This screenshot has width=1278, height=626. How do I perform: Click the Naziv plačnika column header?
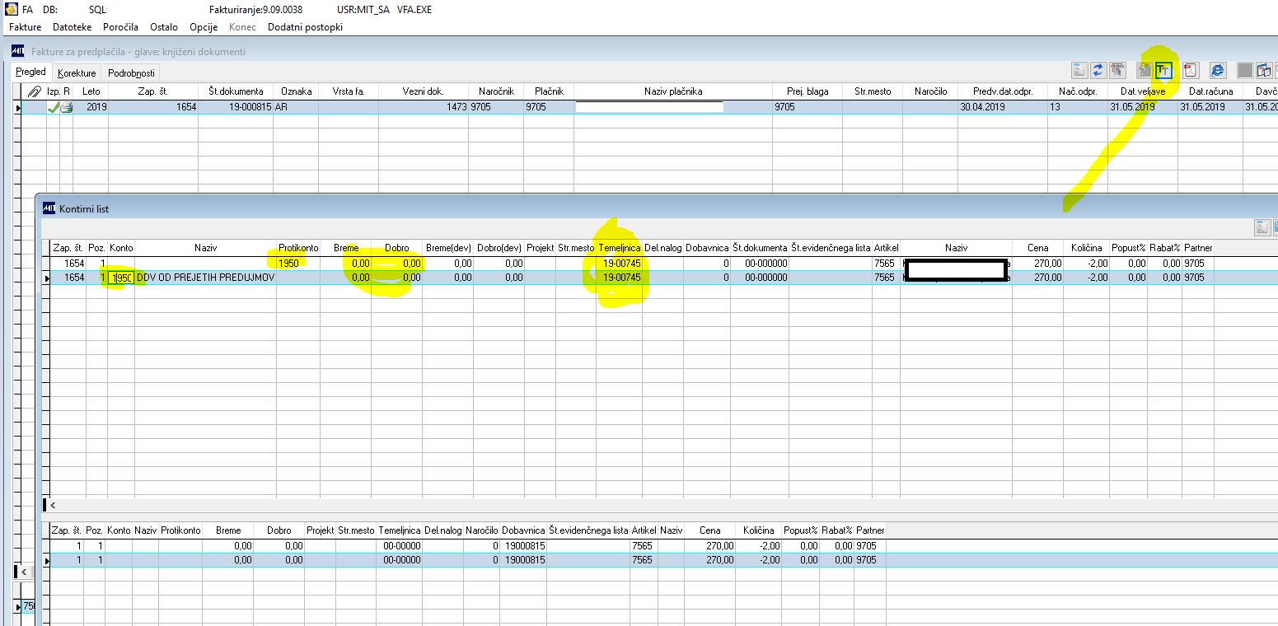coord(673,91)
